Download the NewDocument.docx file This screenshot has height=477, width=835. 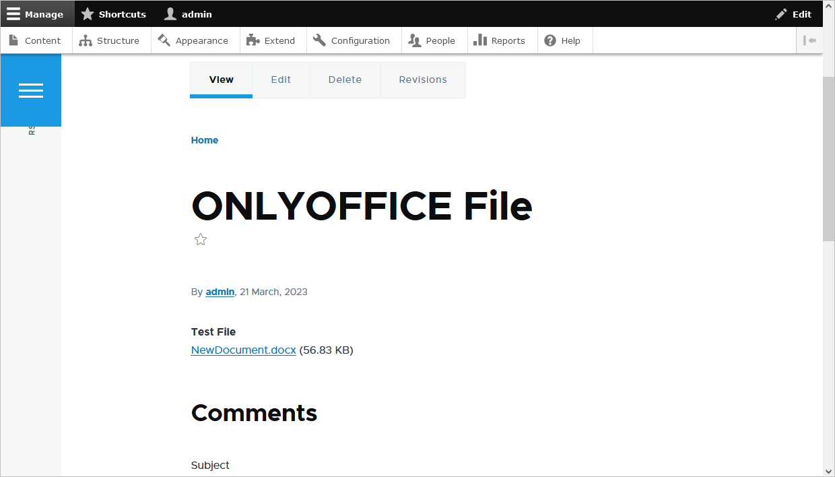(243, 350)
